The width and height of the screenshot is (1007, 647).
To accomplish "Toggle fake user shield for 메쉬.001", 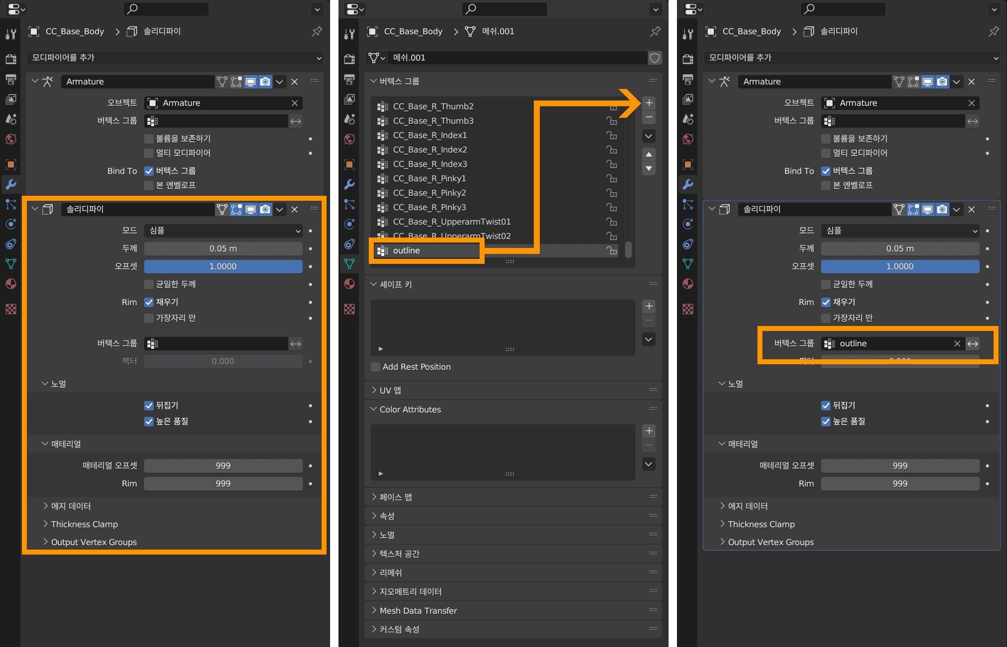I will (655, 58).
